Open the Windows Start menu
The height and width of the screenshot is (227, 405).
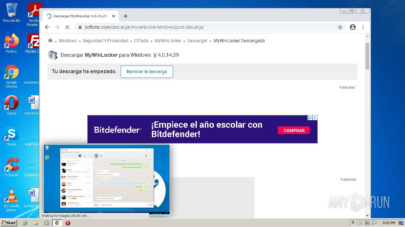click(9, 223)
